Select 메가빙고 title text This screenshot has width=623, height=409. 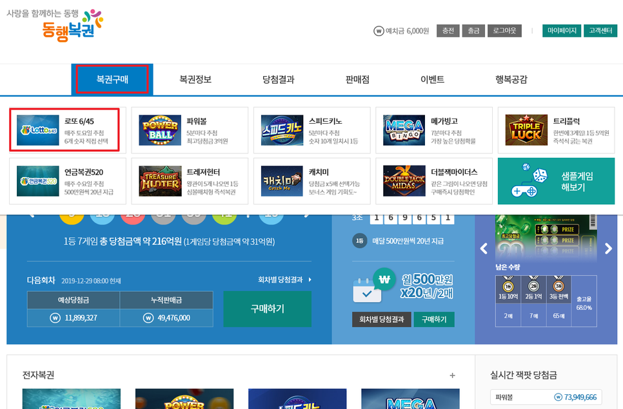click(x=444, y=121)
